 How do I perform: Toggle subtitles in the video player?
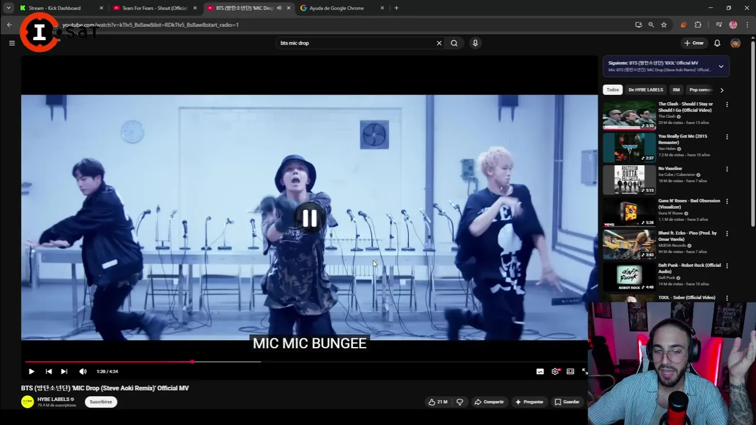click(540, 371)
